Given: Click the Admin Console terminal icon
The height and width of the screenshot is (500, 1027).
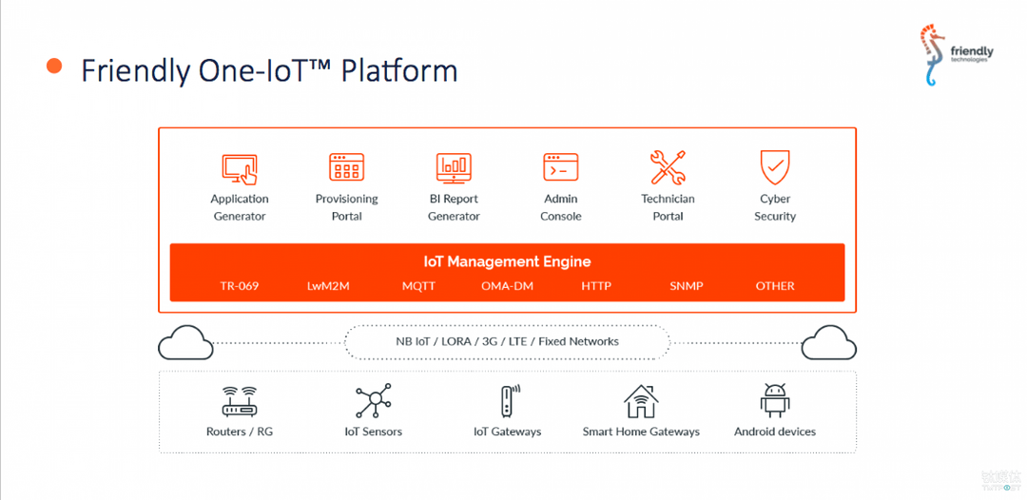Looking at the screenshot, I should [561, 167].
